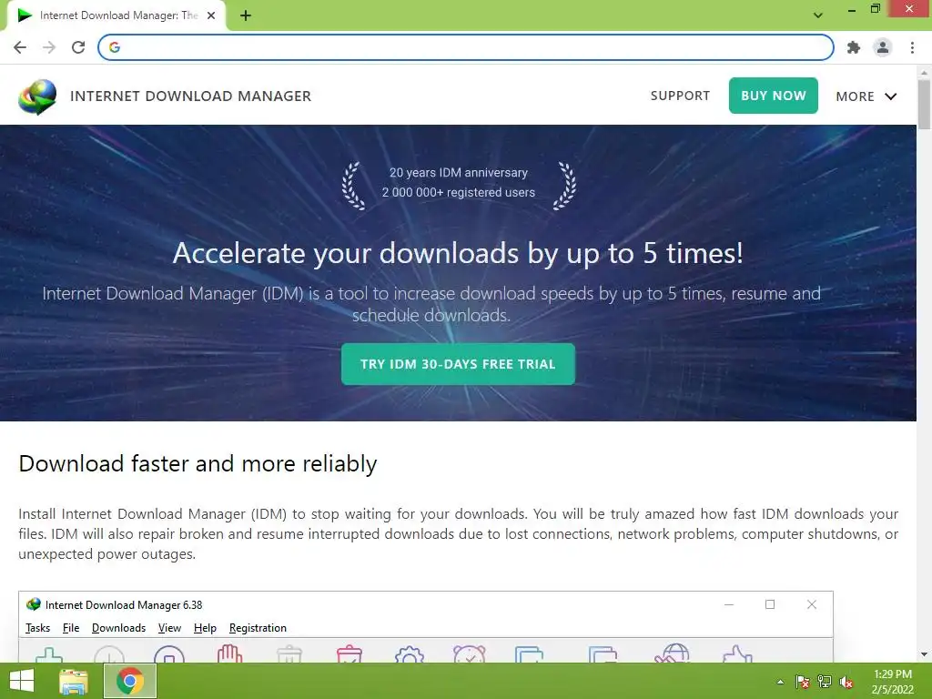932x699 pixels.
Task: Click the Chrome icon on the taskbar
Action: pos(130,681)
